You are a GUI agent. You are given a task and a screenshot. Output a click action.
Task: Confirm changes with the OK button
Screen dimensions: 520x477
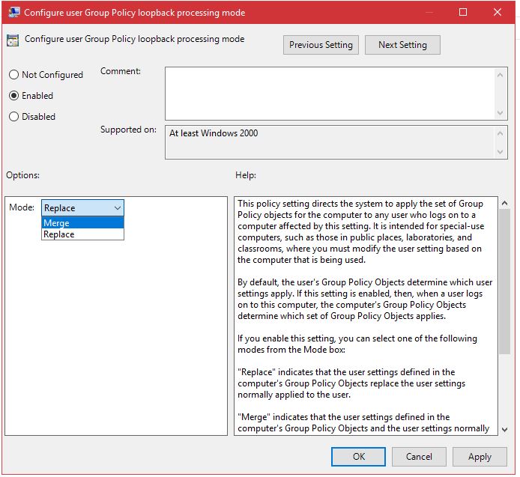(359, 457)
